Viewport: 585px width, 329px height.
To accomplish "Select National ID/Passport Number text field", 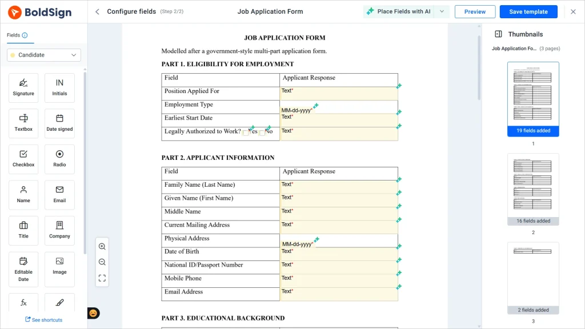I will (x=339, y=268).
